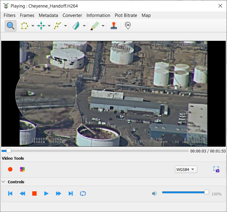227x212 pixels.
Task: Select the line drawing tool
Action: 57,26
